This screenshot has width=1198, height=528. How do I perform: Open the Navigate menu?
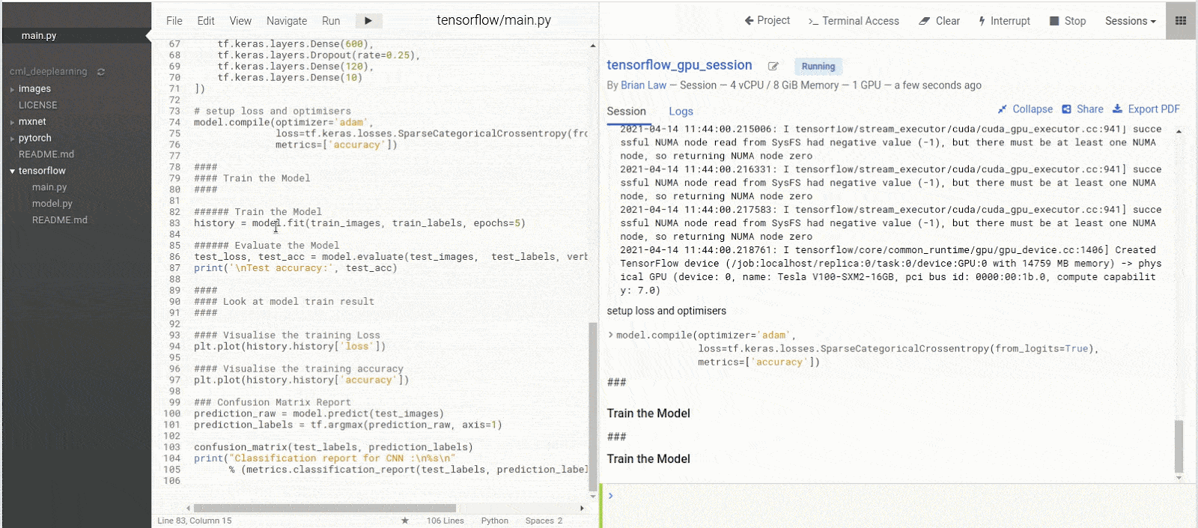(287, 21)
